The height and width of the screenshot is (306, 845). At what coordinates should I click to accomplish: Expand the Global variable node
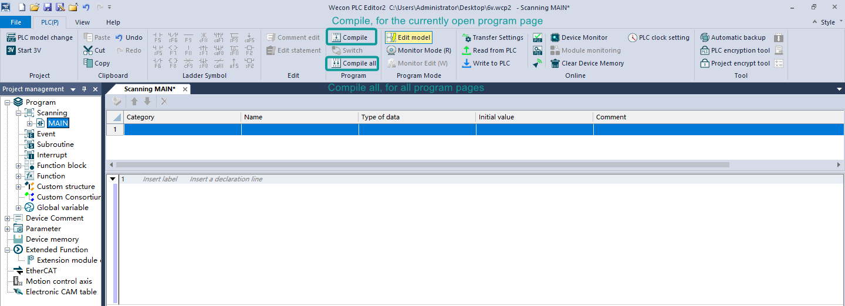click(19, 208)
